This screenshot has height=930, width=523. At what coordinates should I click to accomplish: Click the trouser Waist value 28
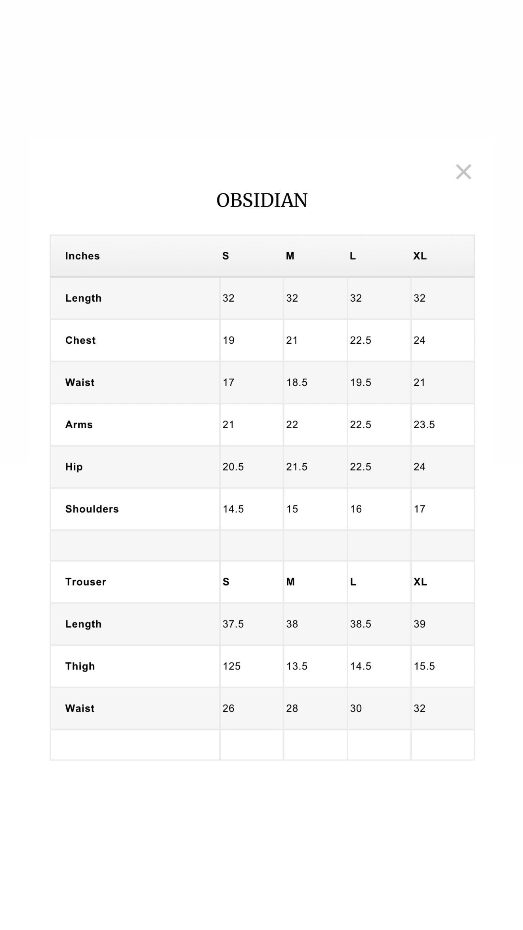coord(292,708)
